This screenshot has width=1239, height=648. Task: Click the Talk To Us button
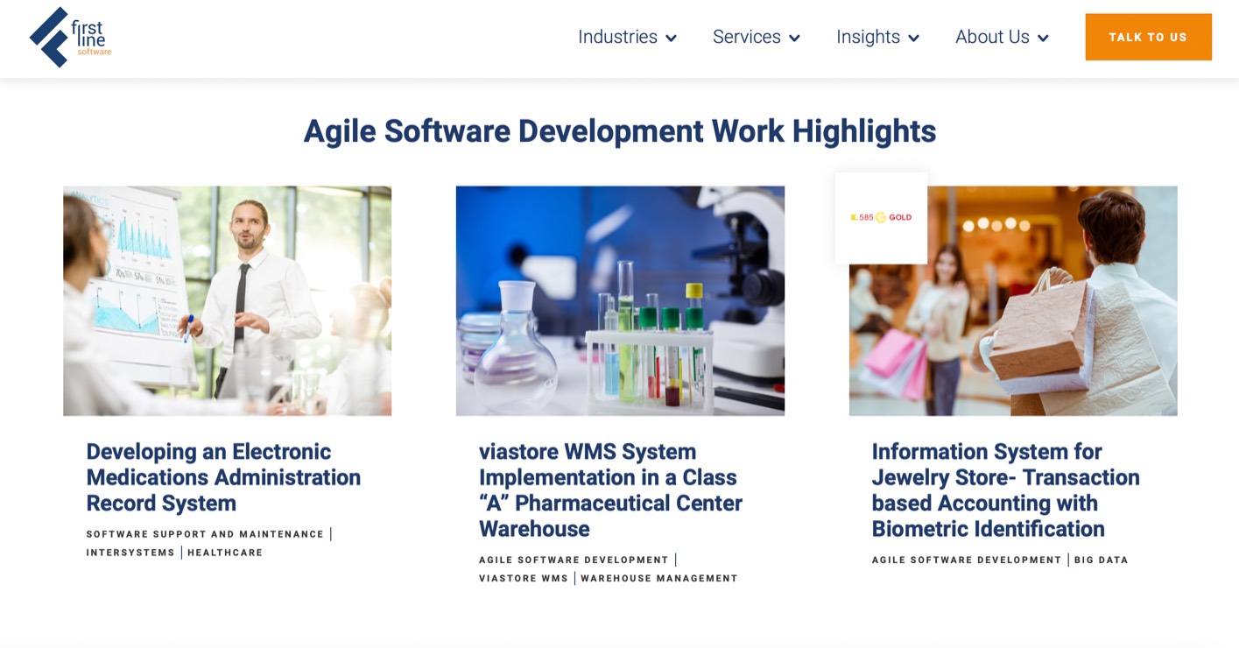[1148, 37]
